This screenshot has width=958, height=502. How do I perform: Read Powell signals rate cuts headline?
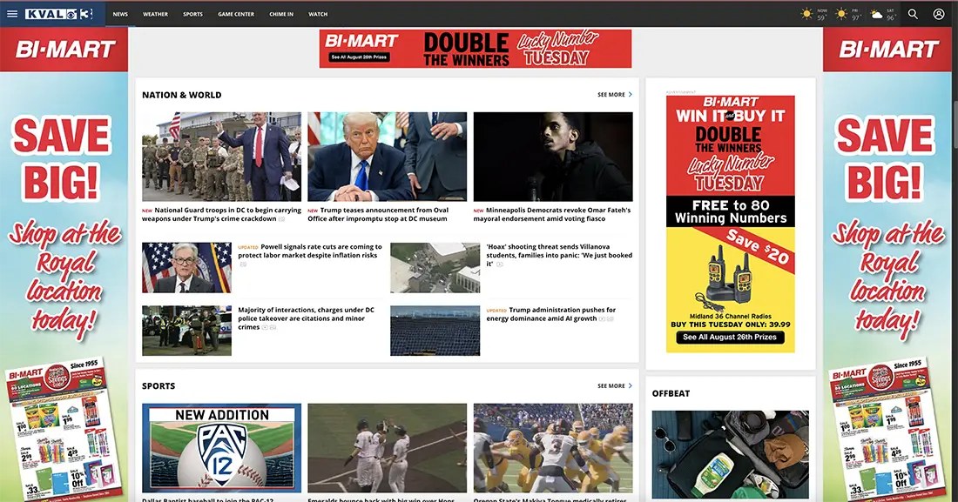[310, 251]
